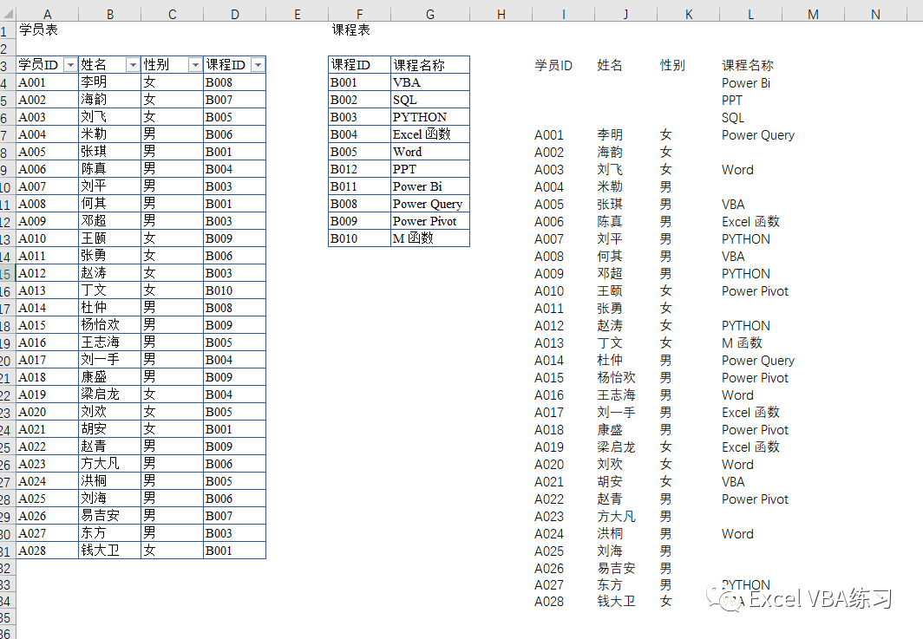Viewport: 923px width, 639px height.
Task: Click course table header 课程名称
Action: [430, 65]
